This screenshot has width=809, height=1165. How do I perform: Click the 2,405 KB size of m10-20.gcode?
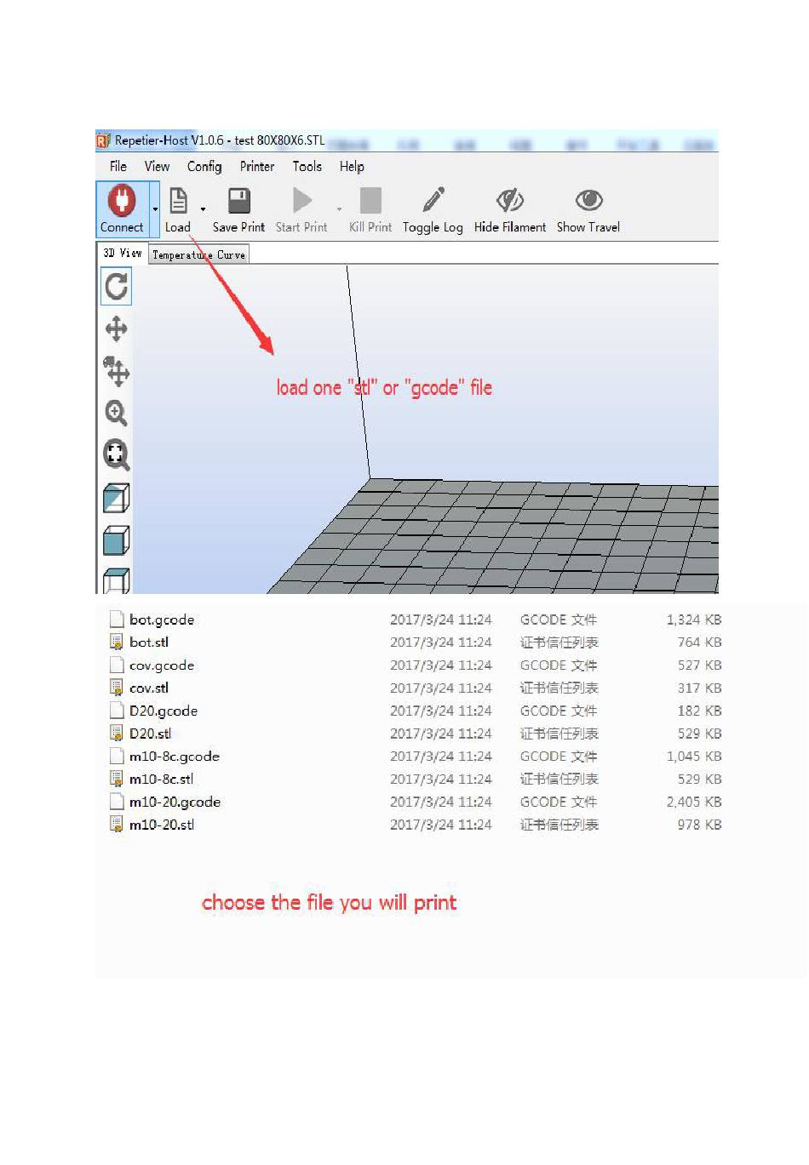tap(694, 802)
